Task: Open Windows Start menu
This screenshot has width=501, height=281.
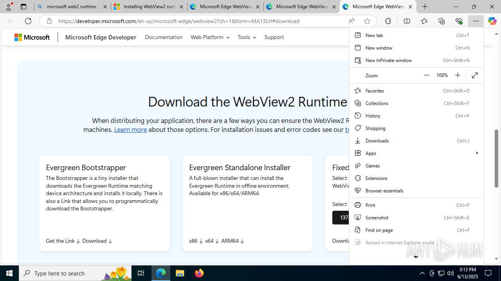Action: pyautogui.click(x=9, y=273)
